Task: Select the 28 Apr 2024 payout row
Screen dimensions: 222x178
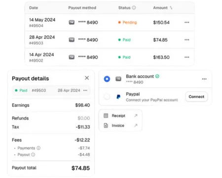Action: pos(110,40)
